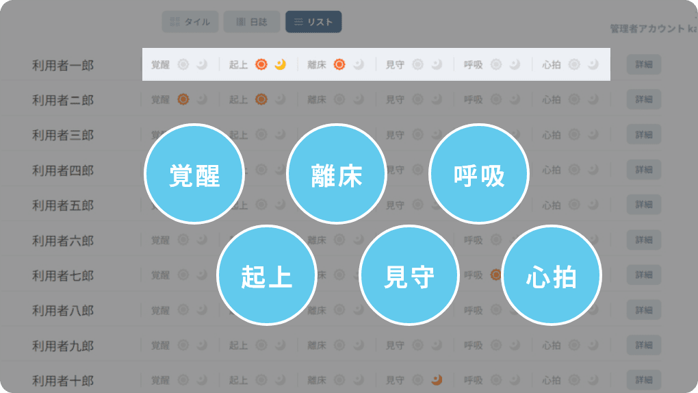The height and width of the screenshot is (393, 698).
Task: Open 詳細 for 利用者一郎
Action: pyautogui.click(x=643, y=64)
